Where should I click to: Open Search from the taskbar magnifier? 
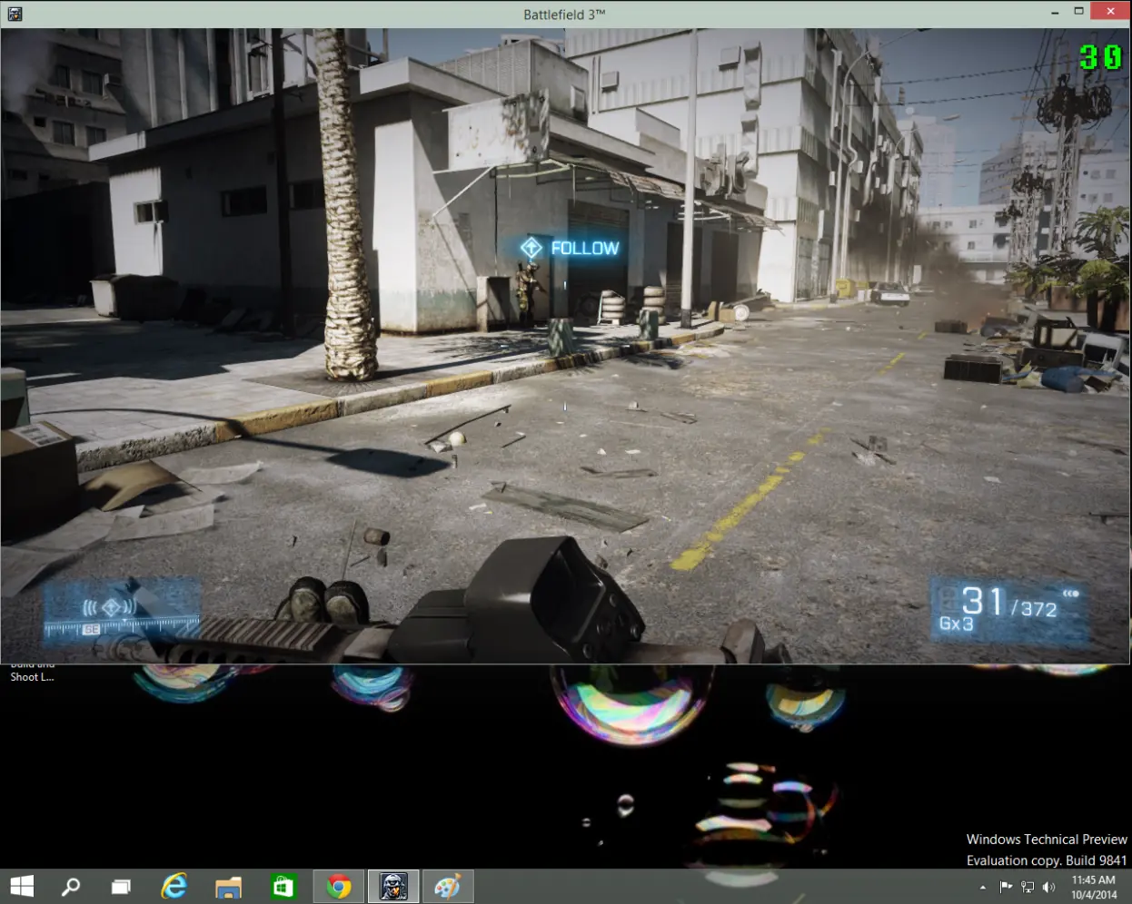(71, 887)
